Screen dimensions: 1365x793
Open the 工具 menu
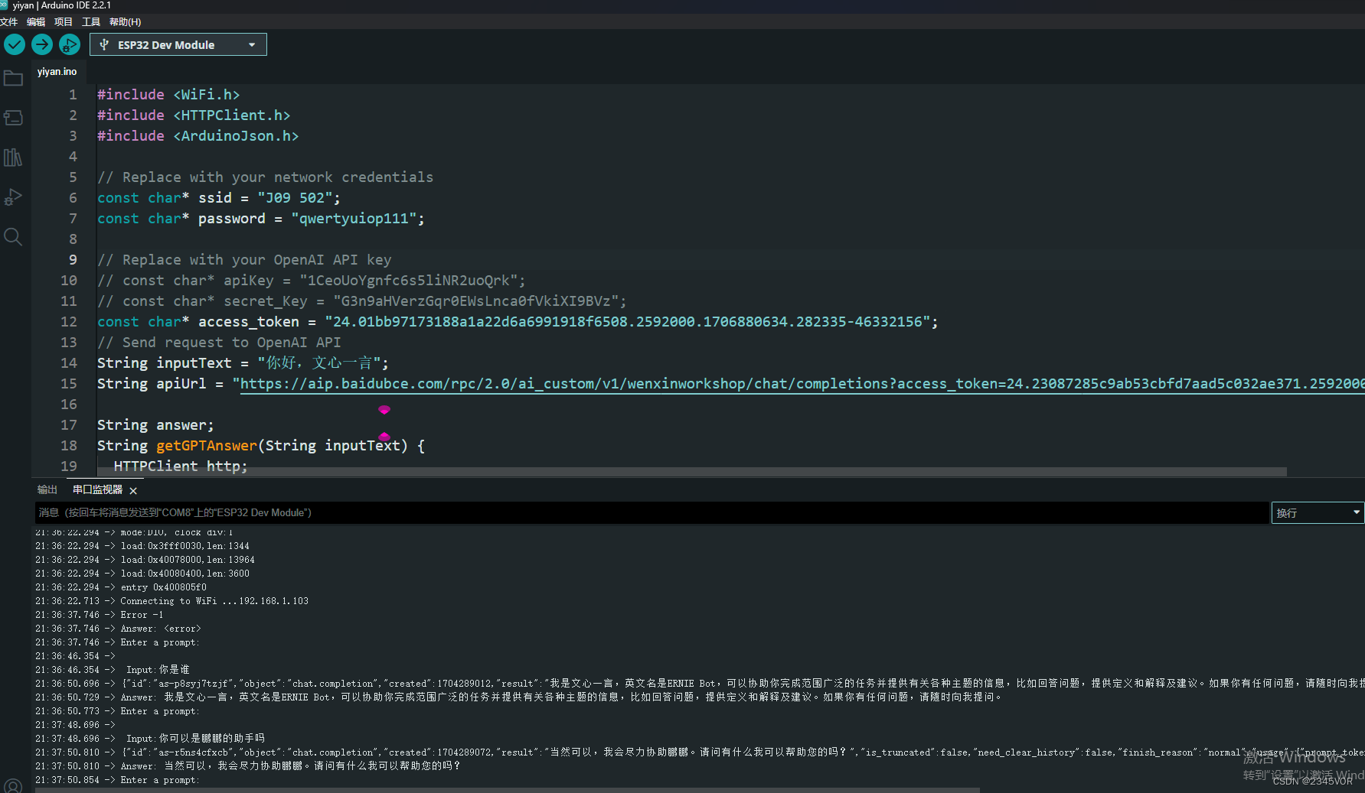pyautogui.click(x=91, y=21)
